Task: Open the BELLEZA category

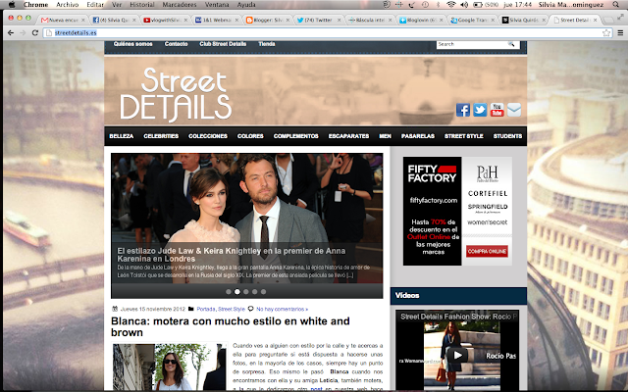Action: [x=122, y=136]
